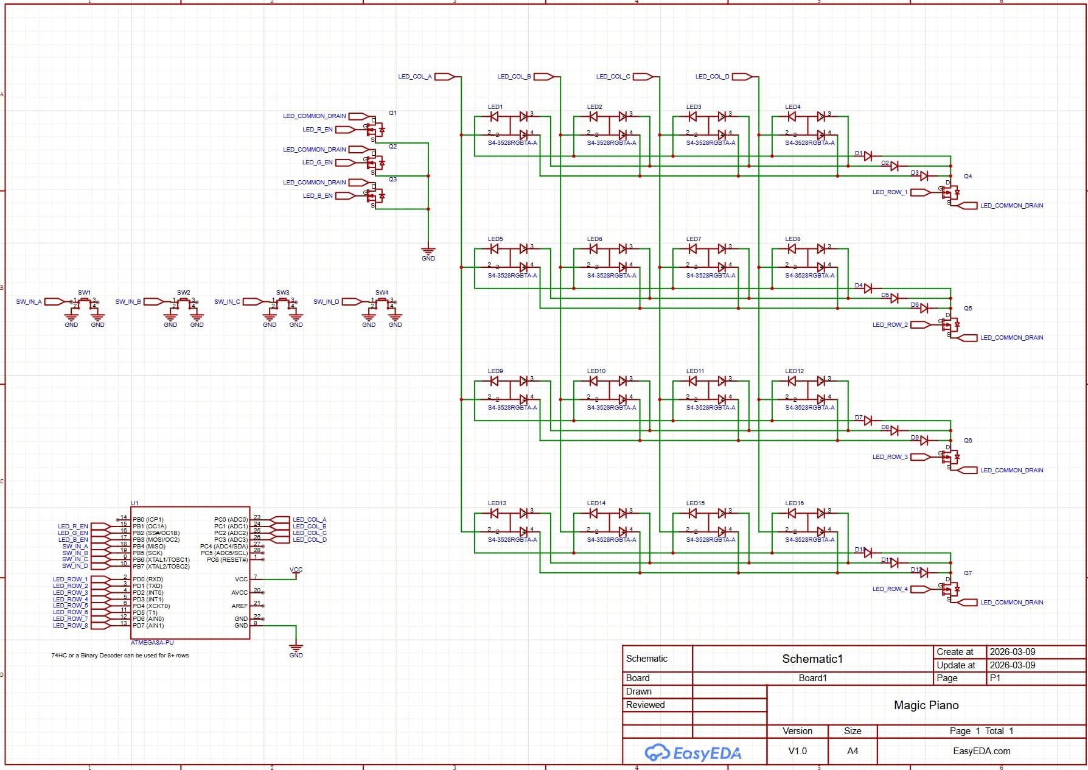1088x770 pixels.
Task: Click the D1 diode symbol
Action: click(868, 156)
